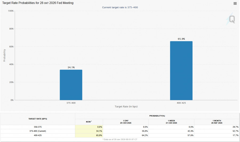Open the chart hamburger menu icon
Image resolution: width=240 pixels, height=142 pixels.
(x=235, y=3)
